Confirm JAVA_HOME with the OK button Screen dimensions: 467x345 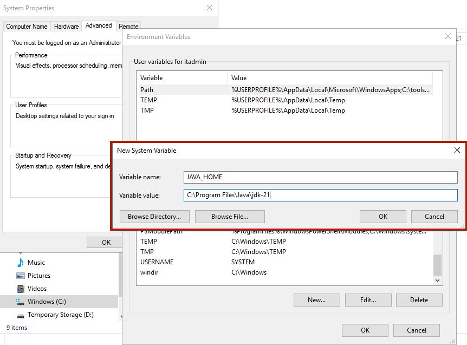point(382,216)
